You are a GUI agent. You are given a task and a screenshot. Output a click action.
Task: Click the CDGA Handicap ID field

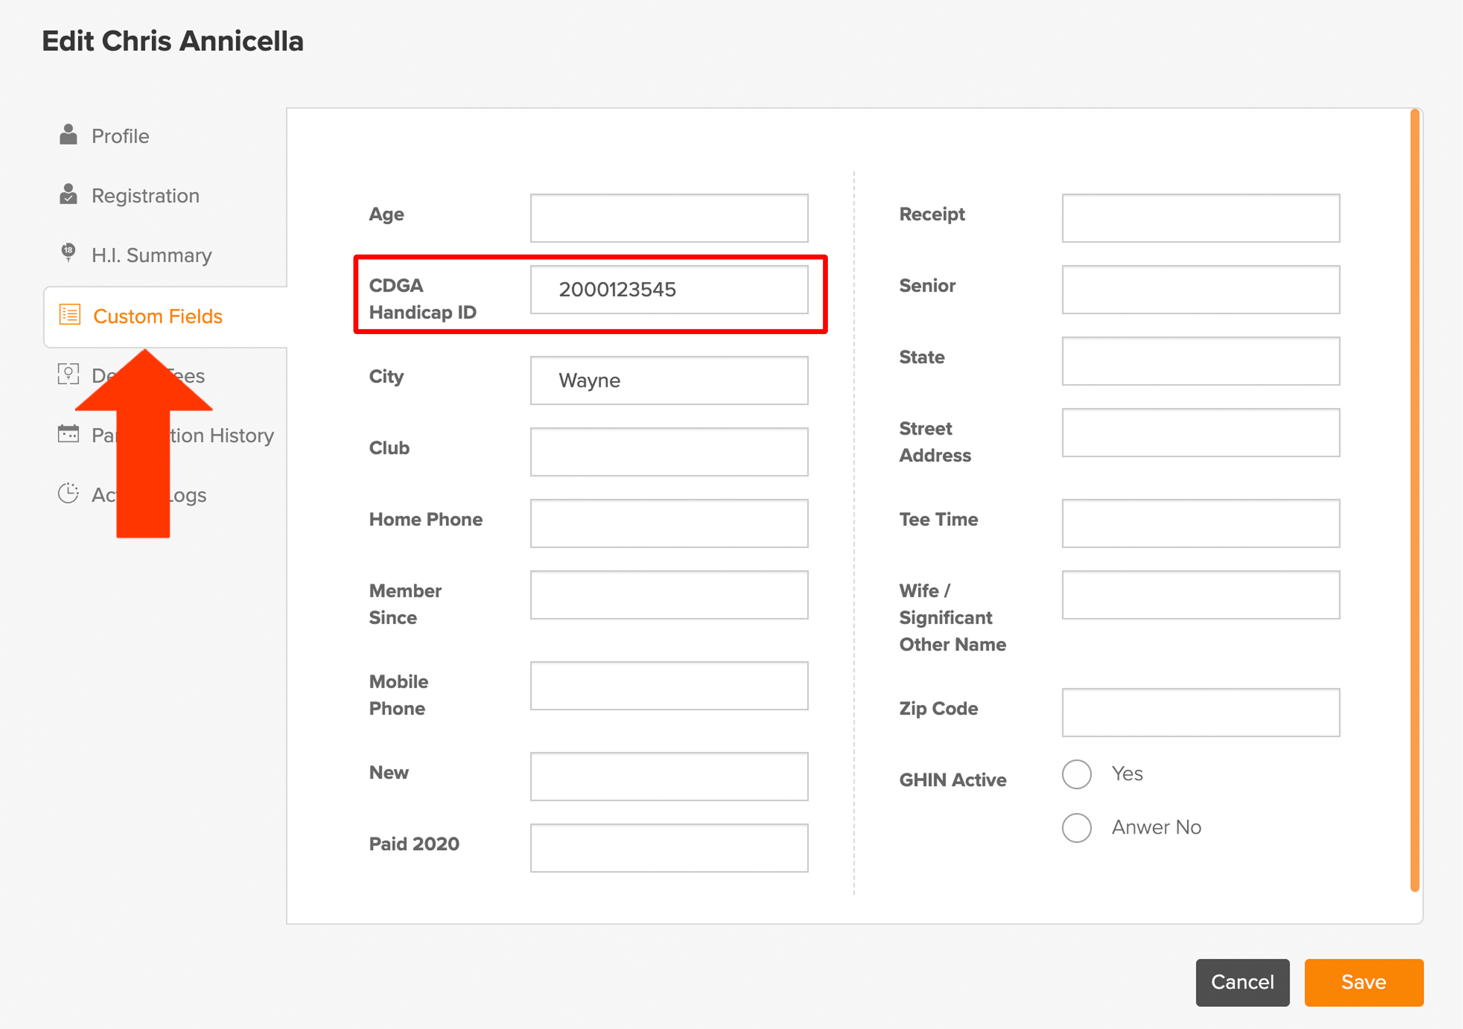tap(669, 290)
